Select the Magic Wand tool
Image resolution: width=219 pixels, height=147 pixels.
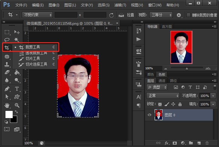[x=17, y=40]
